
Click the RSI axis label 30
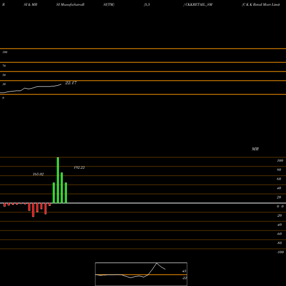tap(4, 84)
